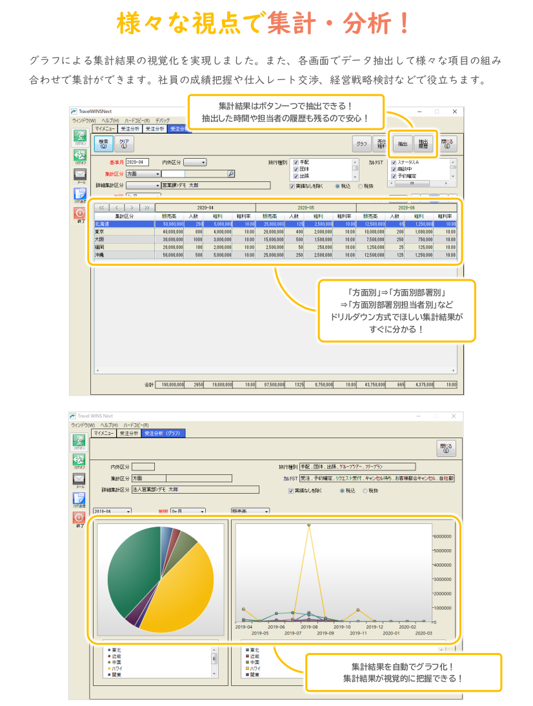Open the 詳細集計区分 dropdown in the upper window

click(x=143, y=185)
